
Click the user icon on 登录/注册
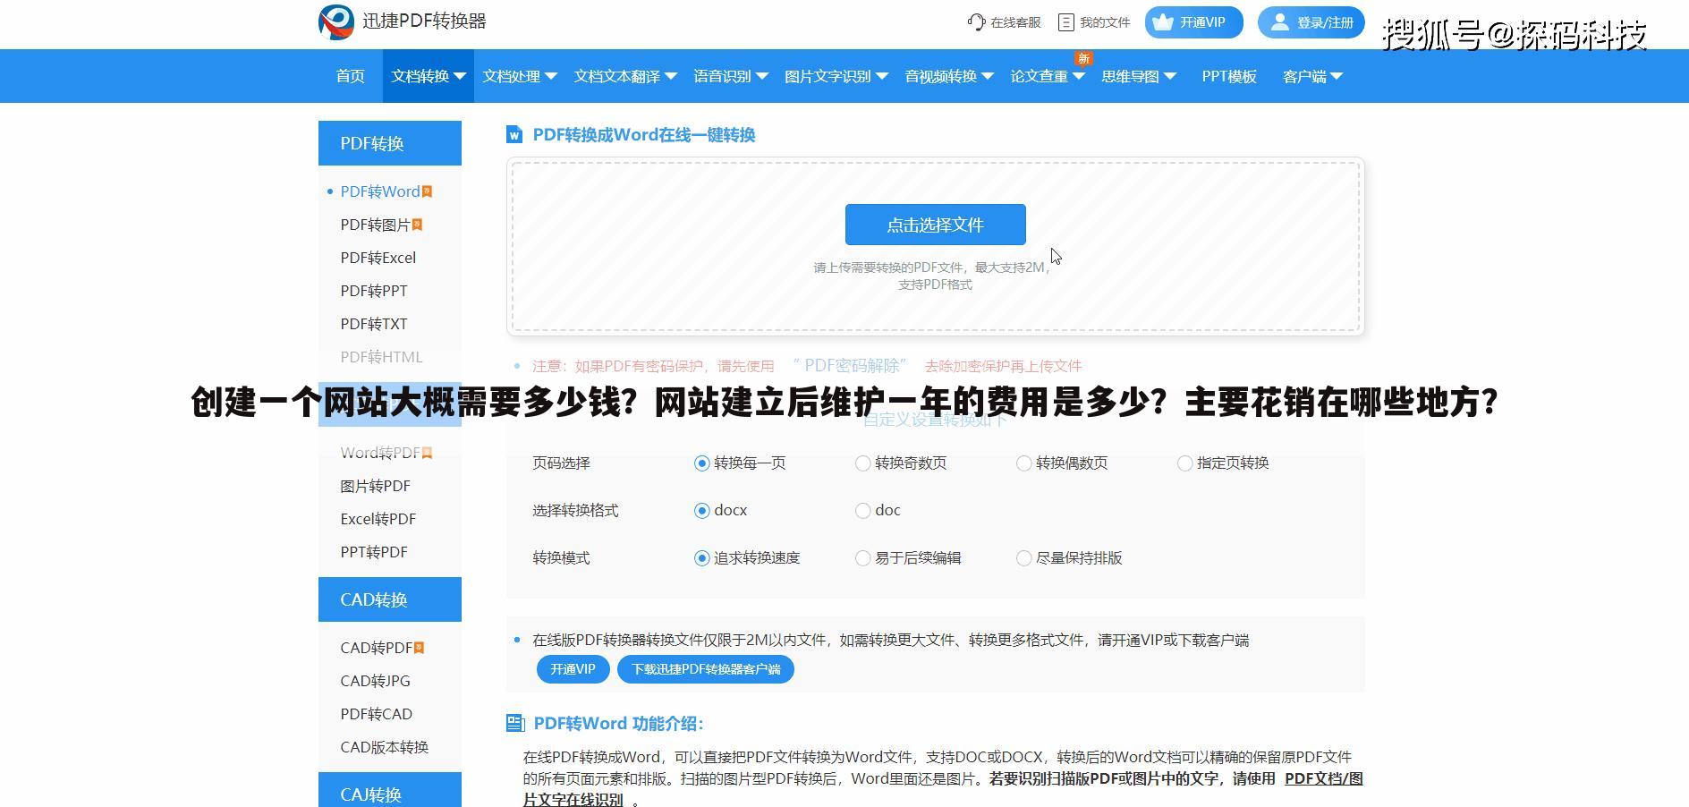pos(1279,22)
